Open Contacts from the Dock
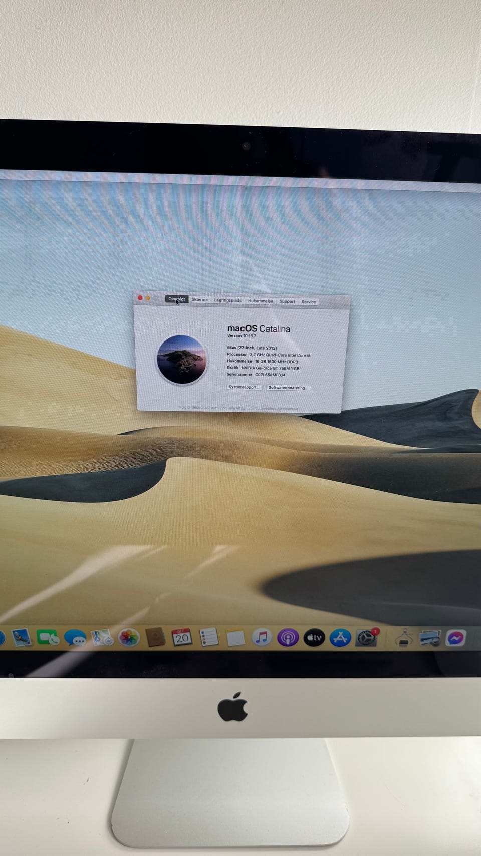 tap(155, 637)
